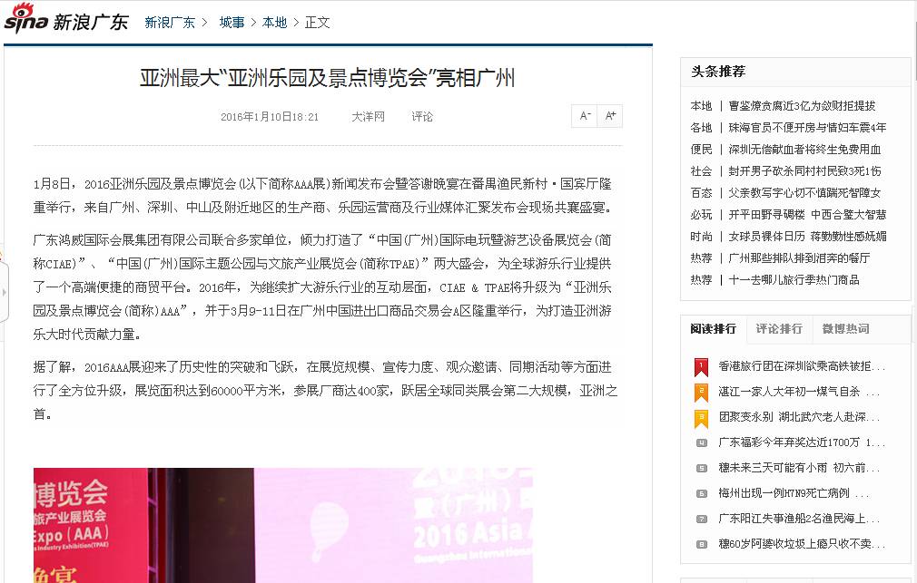Open source link 大洋网

tap(368, 117)
